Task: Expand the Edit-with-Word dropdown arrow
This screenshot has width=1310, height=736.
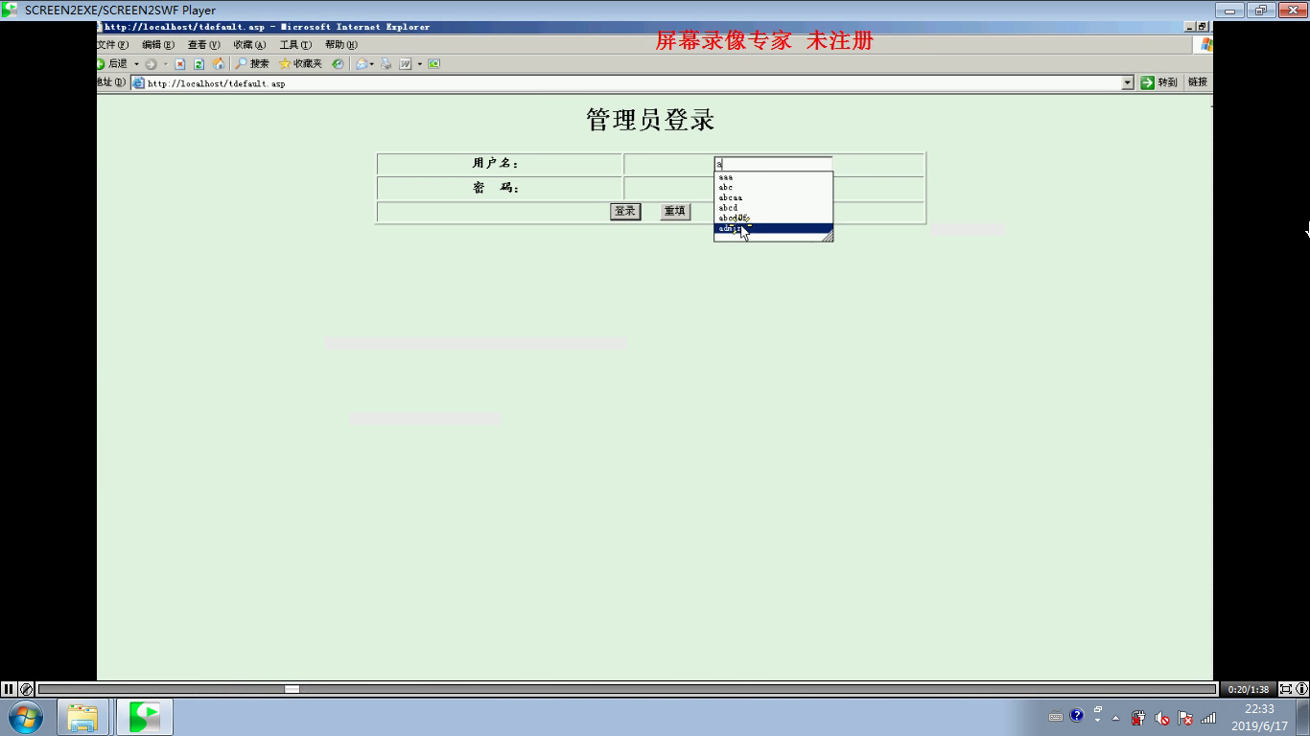Action: [x=419, y=64]
